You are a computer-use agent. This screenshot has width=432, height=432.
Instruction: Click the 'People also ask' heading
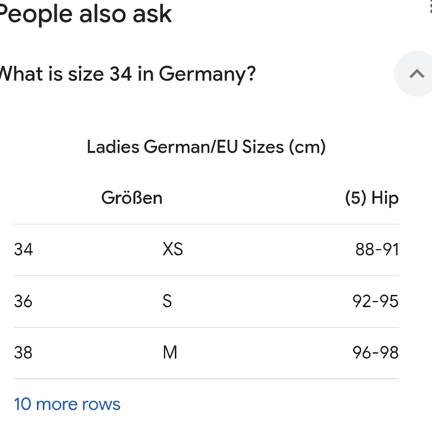[x=86, y=13]
